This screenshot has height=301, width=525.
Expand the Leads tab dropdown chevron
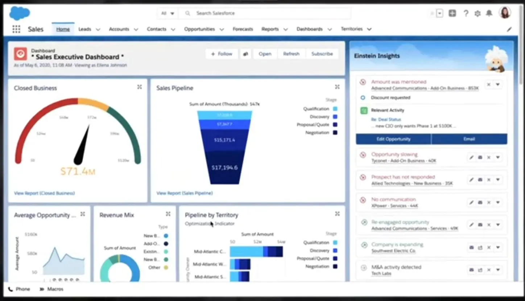[x=98, y=29]
